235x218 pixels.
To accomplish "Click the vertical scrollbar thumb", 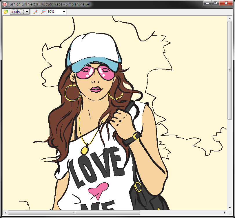I will click(x=230, y=69).
